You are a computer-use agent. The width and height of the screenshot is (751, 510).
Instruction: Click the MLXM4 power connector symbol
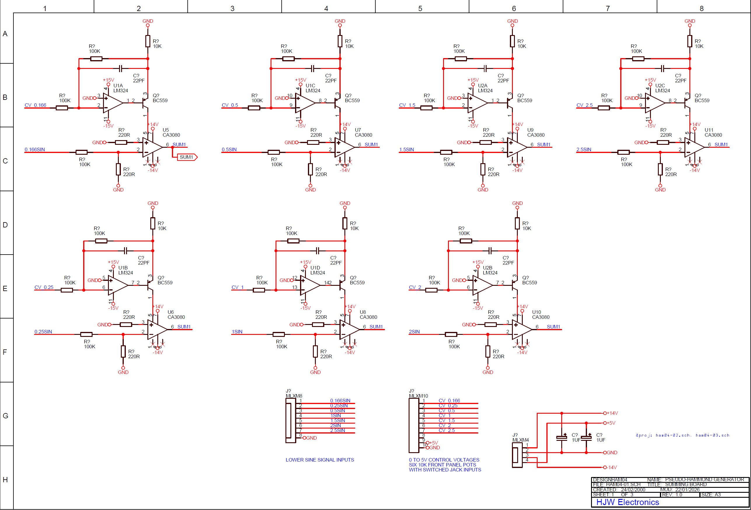(517, 455)
